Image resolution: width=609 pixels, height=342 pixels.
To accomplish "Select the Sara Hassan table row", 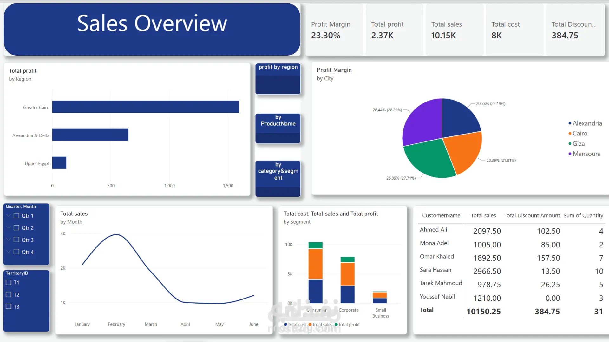I will [511, 271].
